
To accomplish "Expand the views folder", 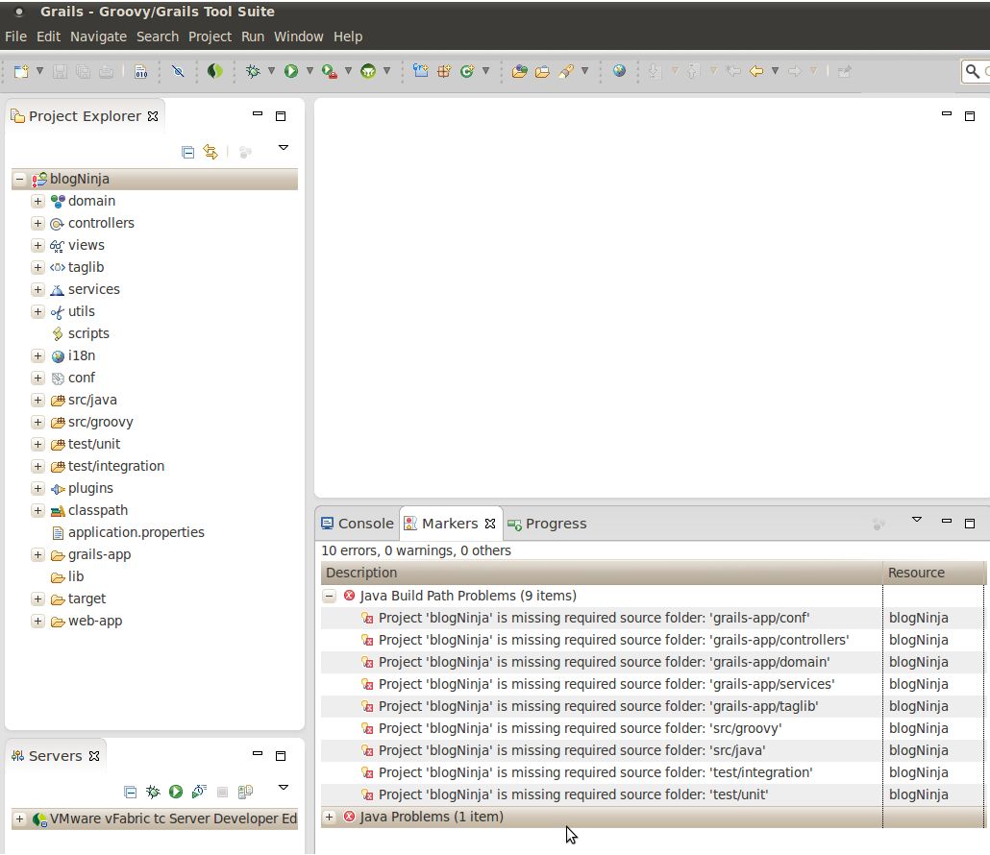I will pyautogui.click(x=37, y=246).
